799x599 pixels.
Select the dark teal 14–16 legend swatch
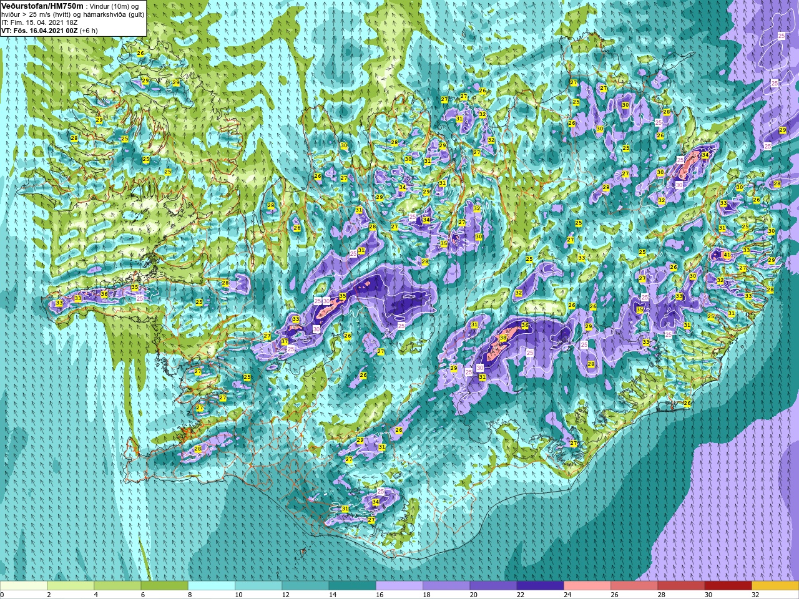[x=352, y=585]
